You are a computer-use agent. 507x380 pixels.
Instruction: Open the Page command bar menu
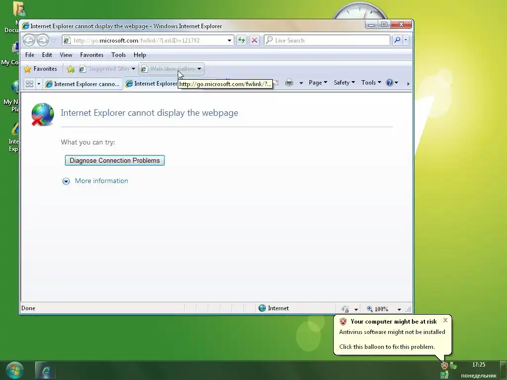point(318,83)
